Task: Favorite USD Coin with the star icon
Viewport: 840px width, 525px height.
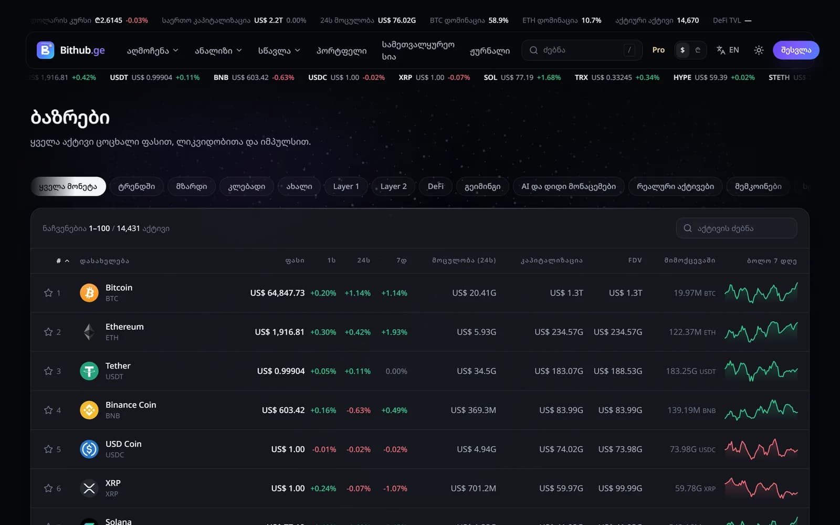Action: tap(48, 449)
